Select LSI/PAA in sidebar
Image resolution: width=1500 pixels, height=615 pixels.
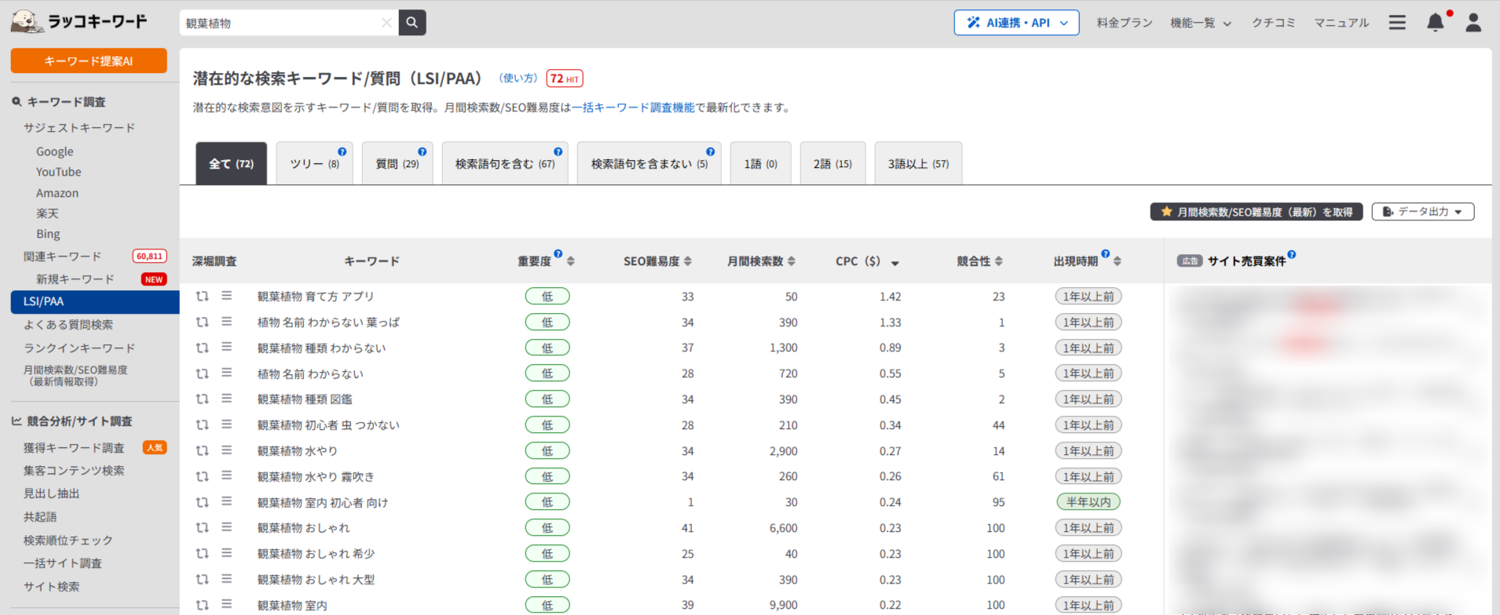click(95, 301)
